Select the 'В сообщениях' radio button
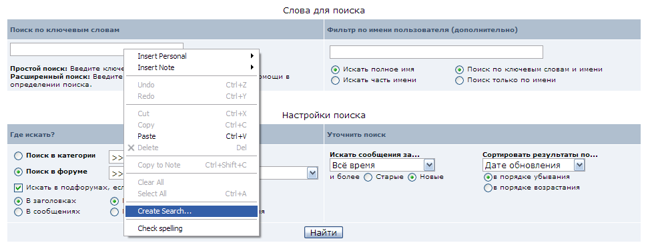Screen dimensions: 648x249 click(18, 212)
